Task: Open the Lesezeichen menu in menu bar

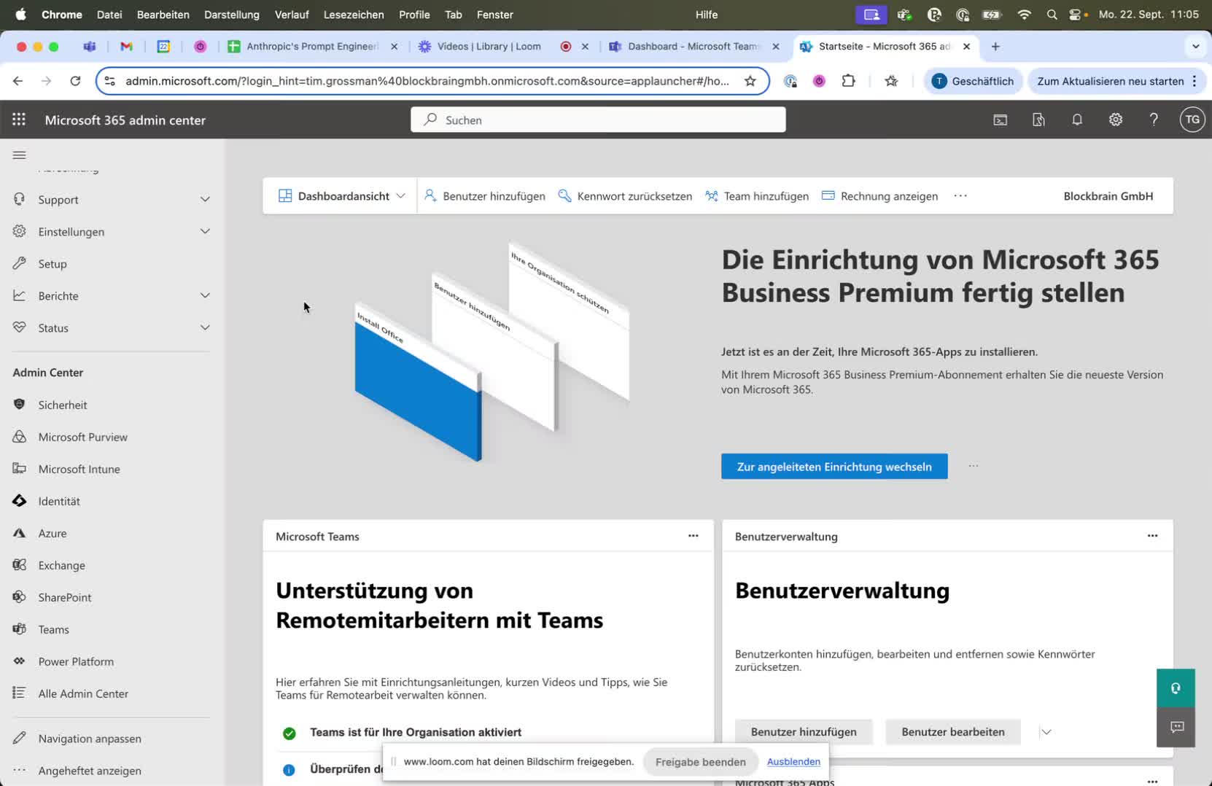Action: coord(353,15)
